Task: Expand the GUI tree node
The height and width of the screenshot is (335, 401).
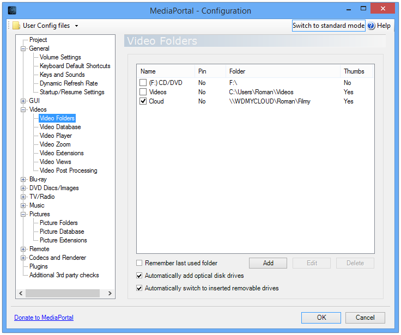Action: click(23, 101)
